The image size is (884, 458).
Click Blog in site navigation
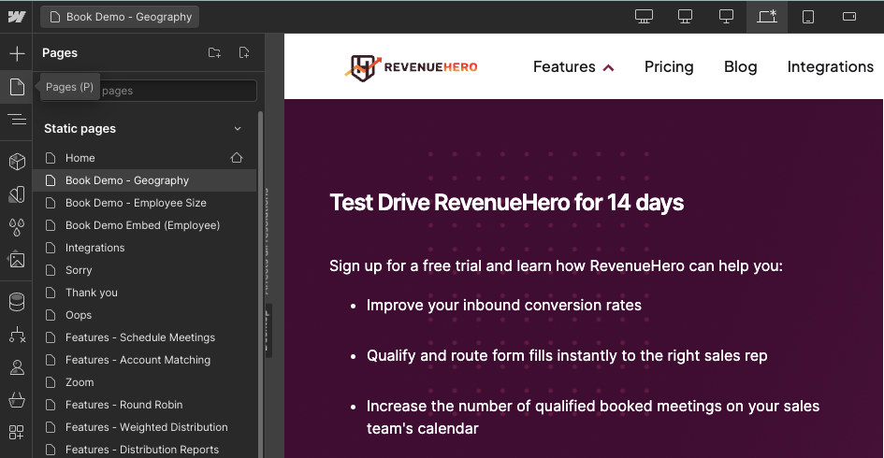(x=740, y=67)
